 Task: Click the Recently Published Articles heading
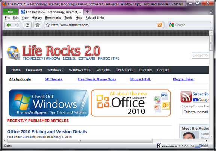tap(38, 121)
